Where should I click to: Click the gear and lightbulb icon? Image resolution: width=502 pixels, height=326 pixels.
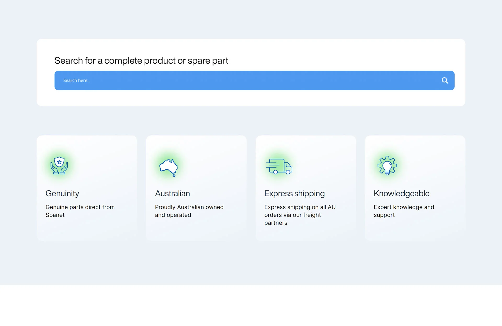[387, 165]
